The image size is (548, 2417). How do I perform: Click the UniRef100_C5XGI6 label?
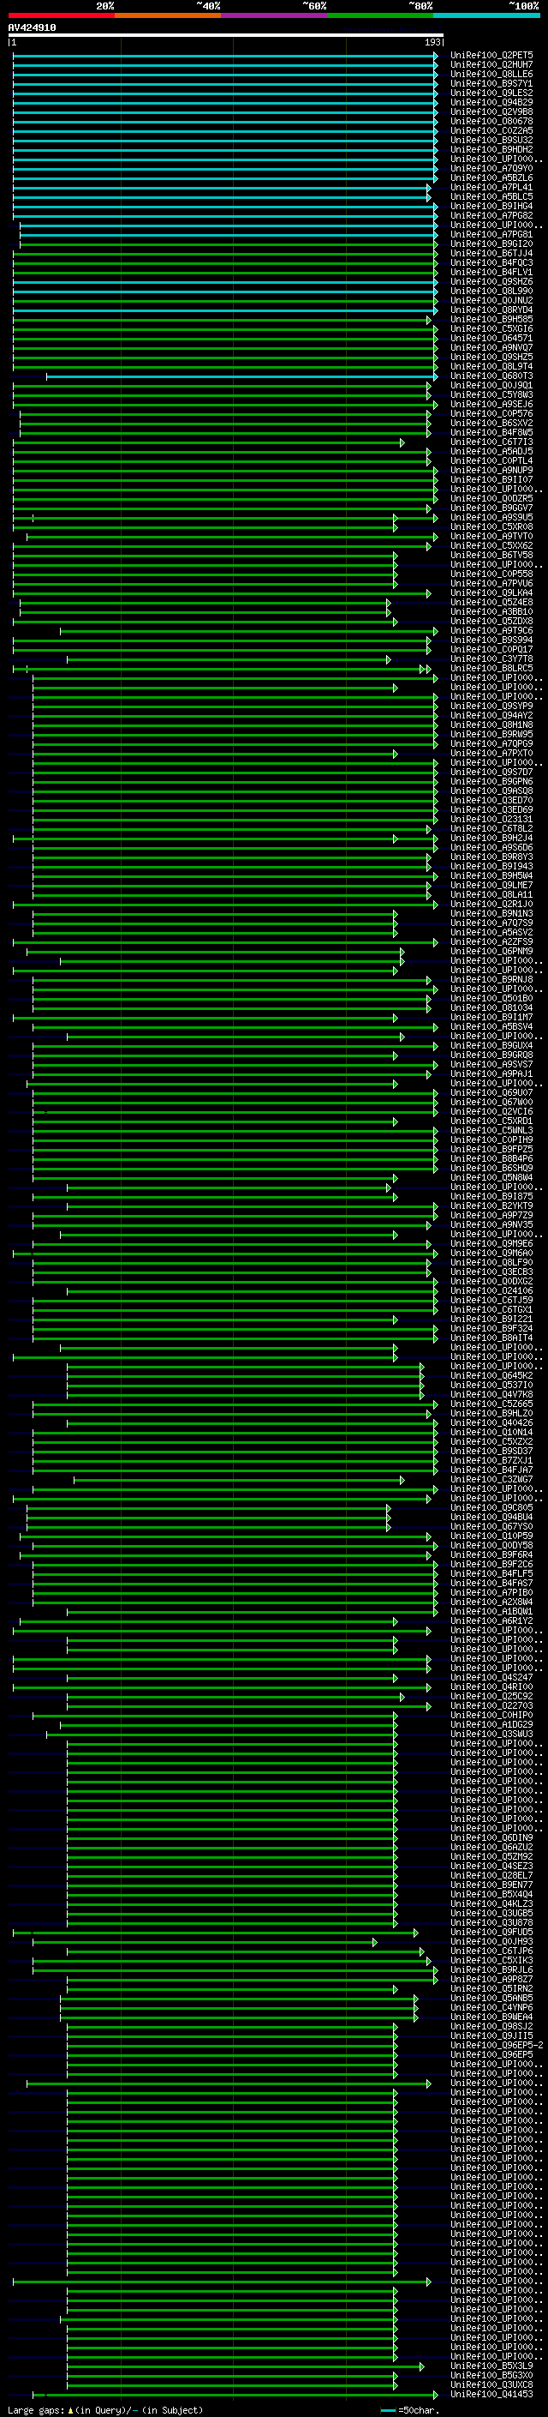click(x=491, y=328)
